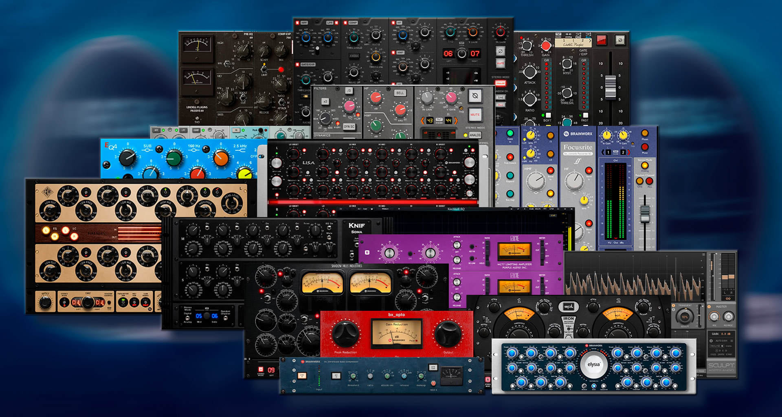Click the bx_opto Output knob
Screen dimensions: 782x417
point(448,333)
